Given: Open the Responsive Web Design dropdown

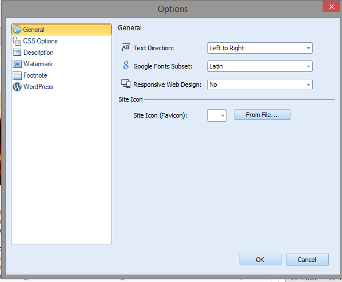Looking at the screenshot, I should (260, 84).
